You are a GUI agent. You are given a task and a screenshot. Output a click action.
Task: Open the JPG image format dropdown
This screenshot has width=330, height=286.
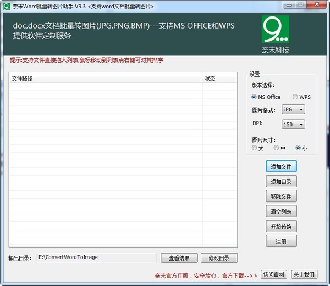(x=293, y=109)
